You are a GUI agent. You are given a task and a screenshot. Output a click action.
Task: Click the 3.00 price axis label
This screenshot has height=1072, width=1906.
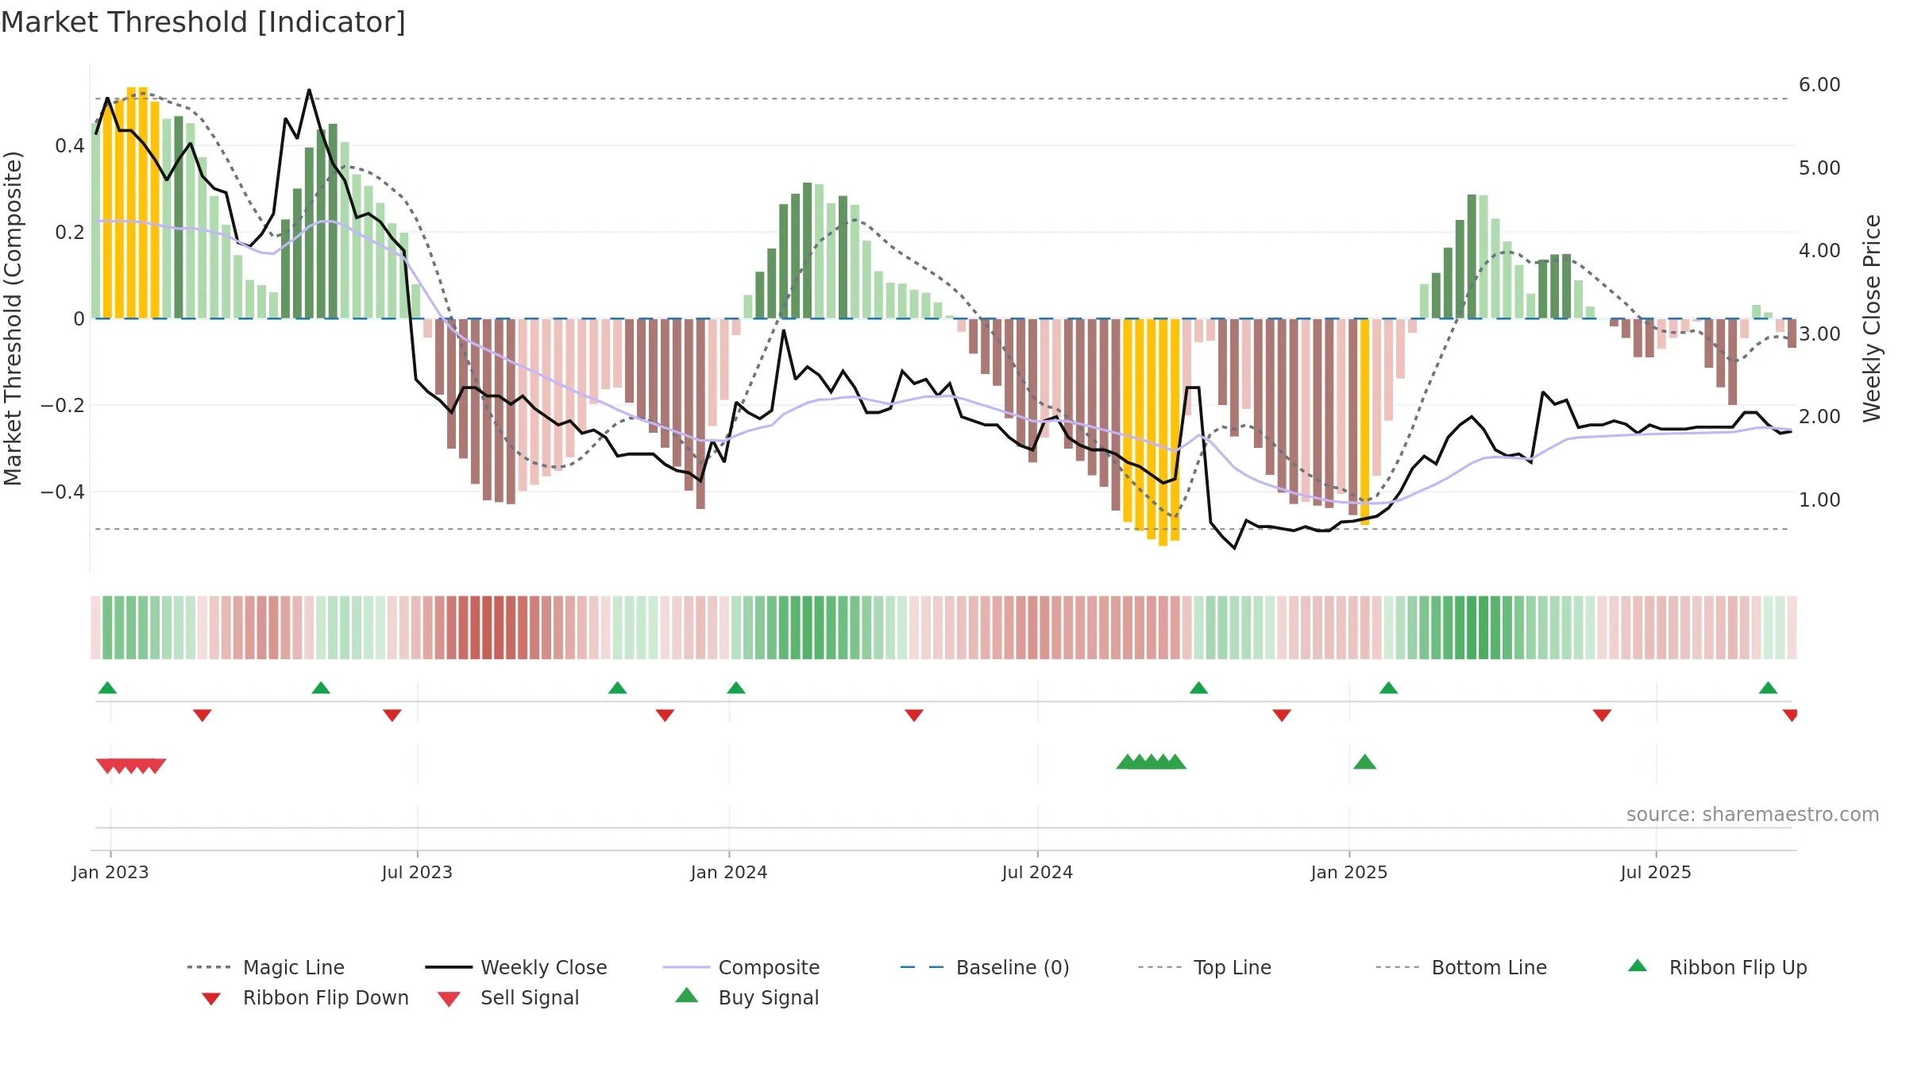pos(1819,334)
